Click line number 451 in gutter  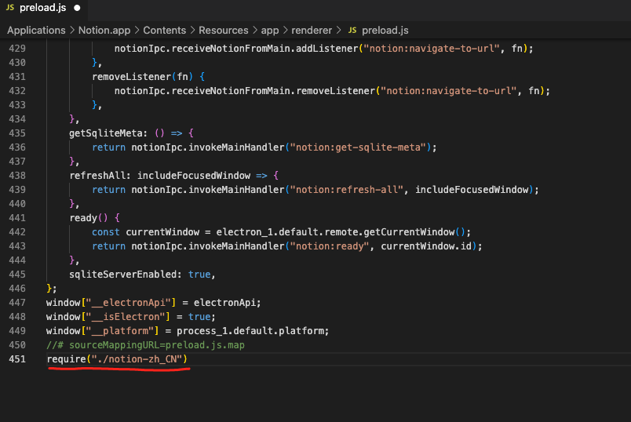[17, 359]
